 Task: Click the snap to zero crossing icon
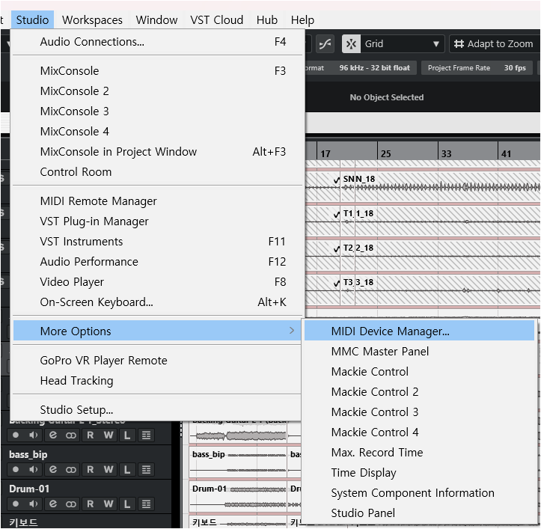325,44
